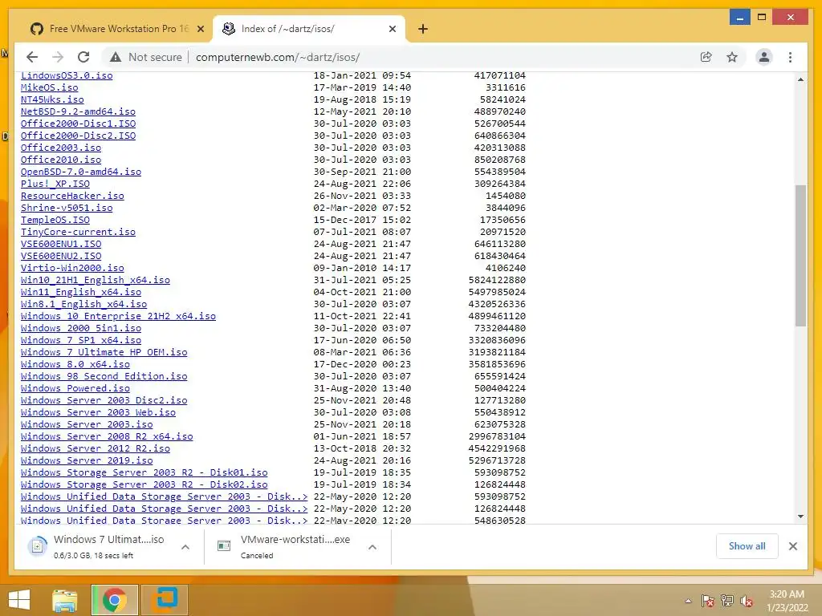Click the OpenBSD-7.0-amd64.iso link
Viewport: 822px width, 616px height.
(81, 172)
